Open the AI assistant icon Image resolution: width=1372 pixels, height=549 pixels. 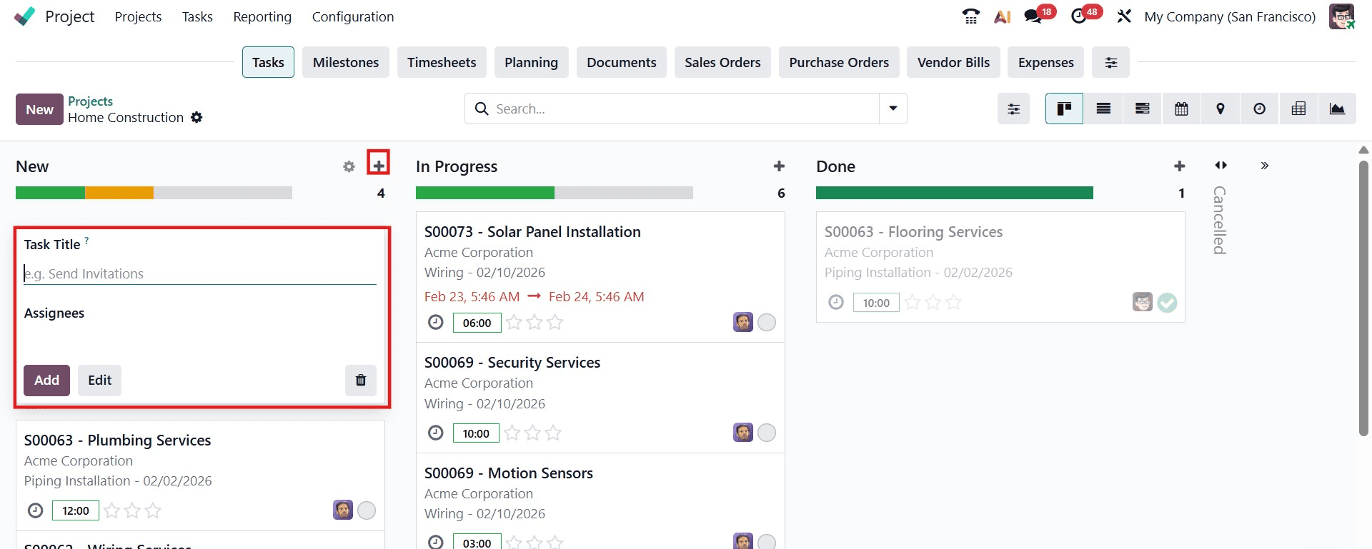pyautogui.click(x=1002, y=16)
